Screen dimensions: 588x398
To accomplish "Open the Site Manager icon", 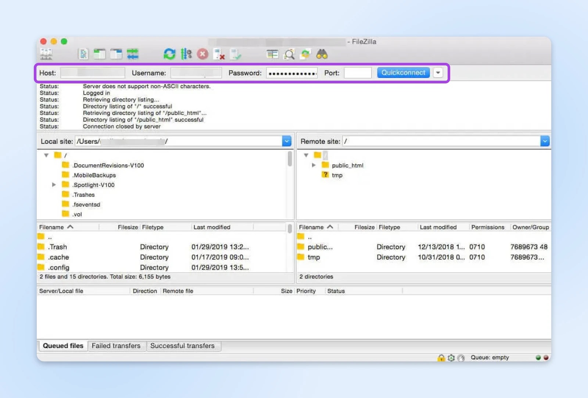I will pos(46,54).
